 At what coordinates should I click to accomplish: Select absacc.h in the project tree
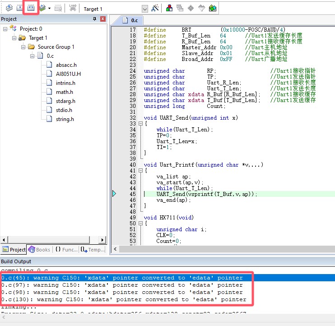tap(66, 65)
